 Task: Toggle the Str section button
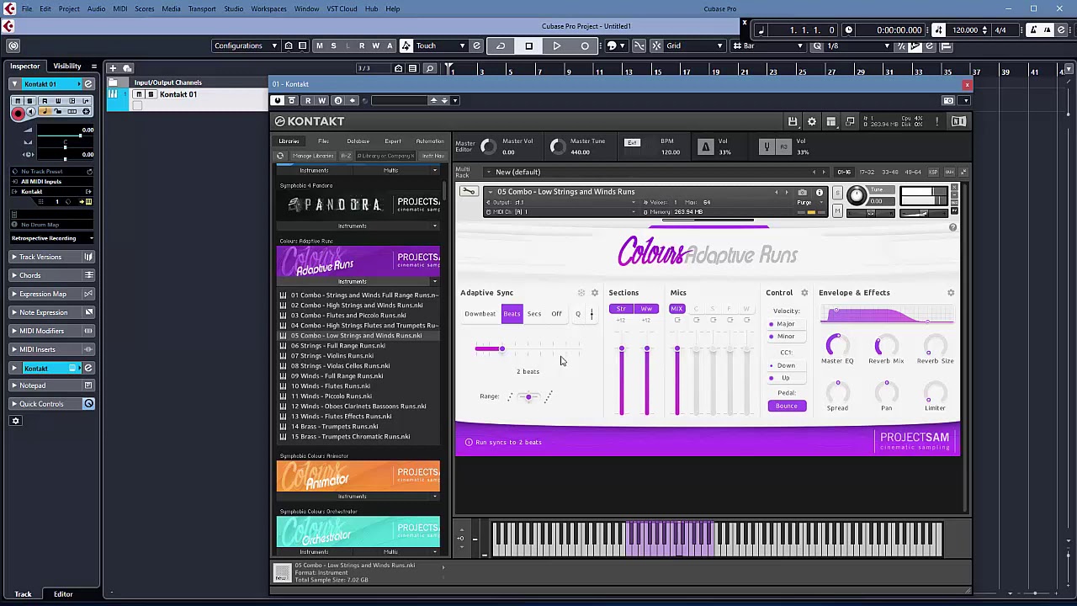[x=622, y=309]
